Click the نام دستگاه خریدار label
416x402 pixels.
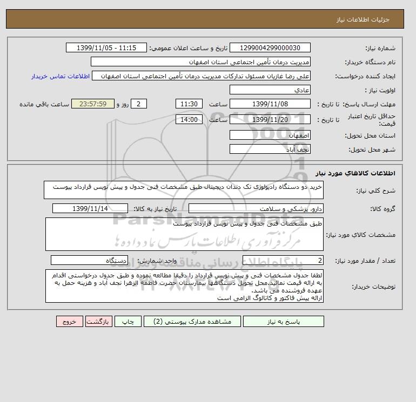tap(370, 62)
